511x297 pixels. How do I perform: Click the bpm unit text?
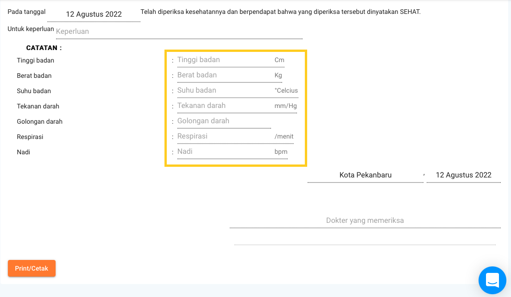coord(281,152)
